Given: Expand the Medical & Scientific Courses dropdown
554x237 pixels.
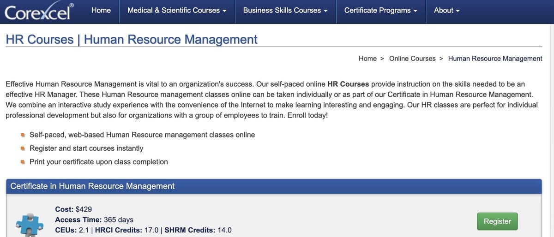Looking at the screenshot, I should 177,11.
